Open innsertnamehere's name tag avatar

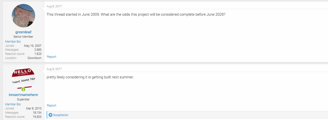pyautogui.click(x=23, y=77)
